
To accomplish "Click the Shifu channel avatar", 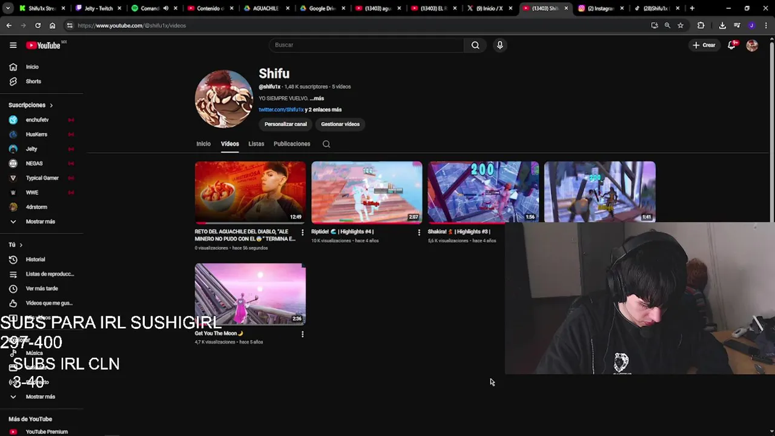I will [224, 99].
